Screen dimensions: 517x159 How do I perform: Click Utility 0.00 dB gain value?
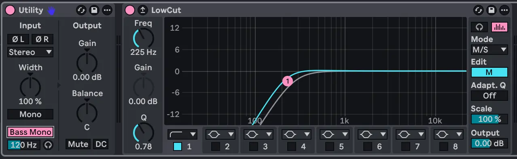(x=87, y=77)
